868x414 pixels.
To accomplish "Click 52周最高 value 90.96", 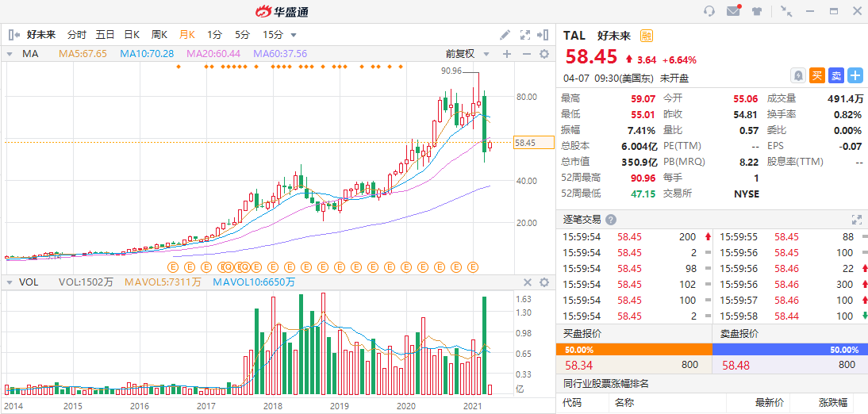I will click(642, 178).
